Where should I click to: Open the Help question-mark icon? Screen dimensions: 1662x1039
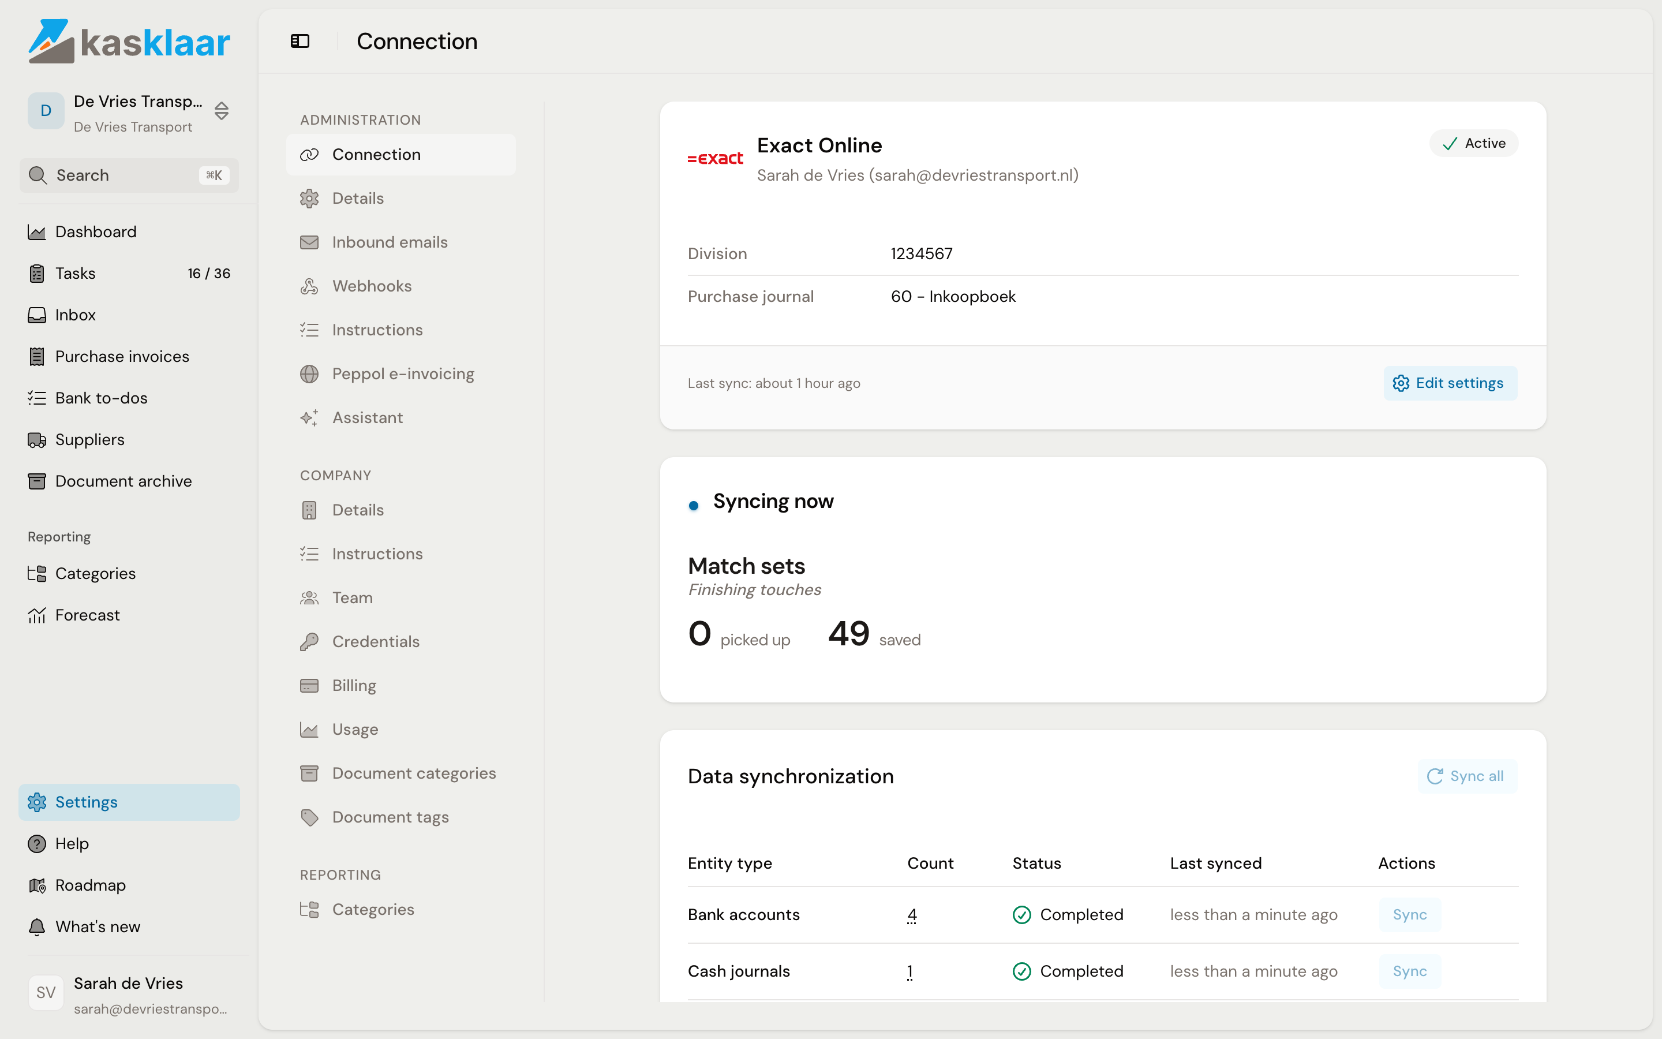(x=36, y=844)
